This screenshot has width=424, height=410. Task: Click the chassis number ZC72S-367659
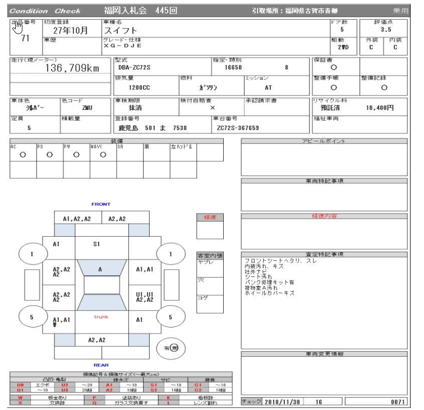point(238,127)
